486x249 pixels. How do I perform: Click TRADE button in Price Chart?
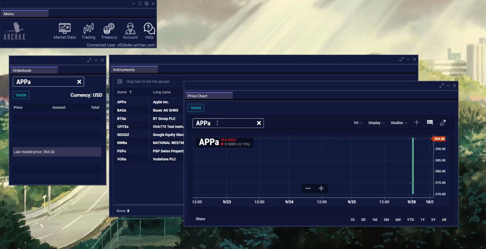pyautogui.click(x=196, y=108)
